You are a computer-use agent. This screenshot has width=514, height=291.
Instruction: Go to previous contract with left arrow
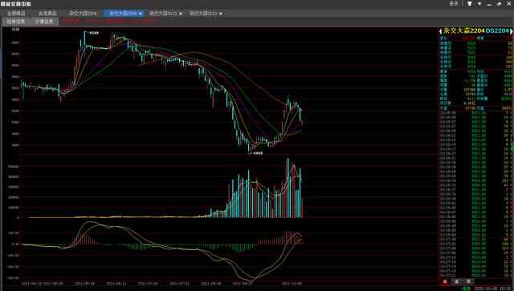441,31
